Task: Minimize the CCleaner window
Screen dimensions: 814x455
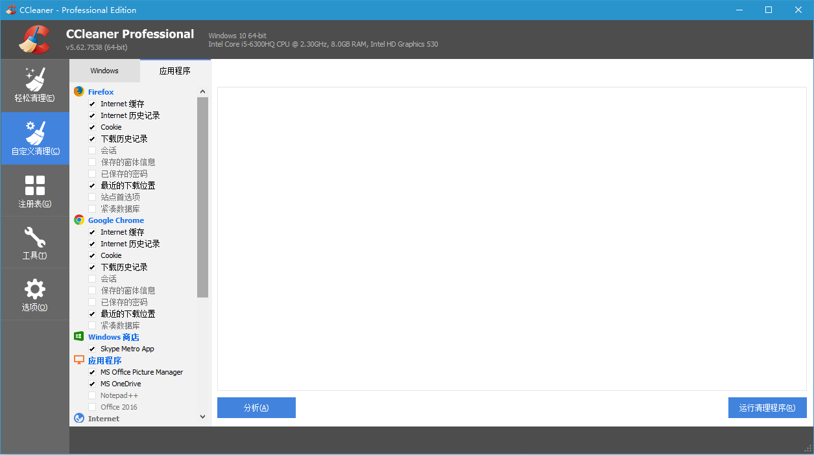Action: pos(739,10)
